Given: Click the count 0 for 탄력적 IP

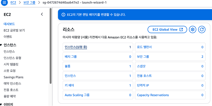Looking at the screenshot, I should click(x=202, y=85).
